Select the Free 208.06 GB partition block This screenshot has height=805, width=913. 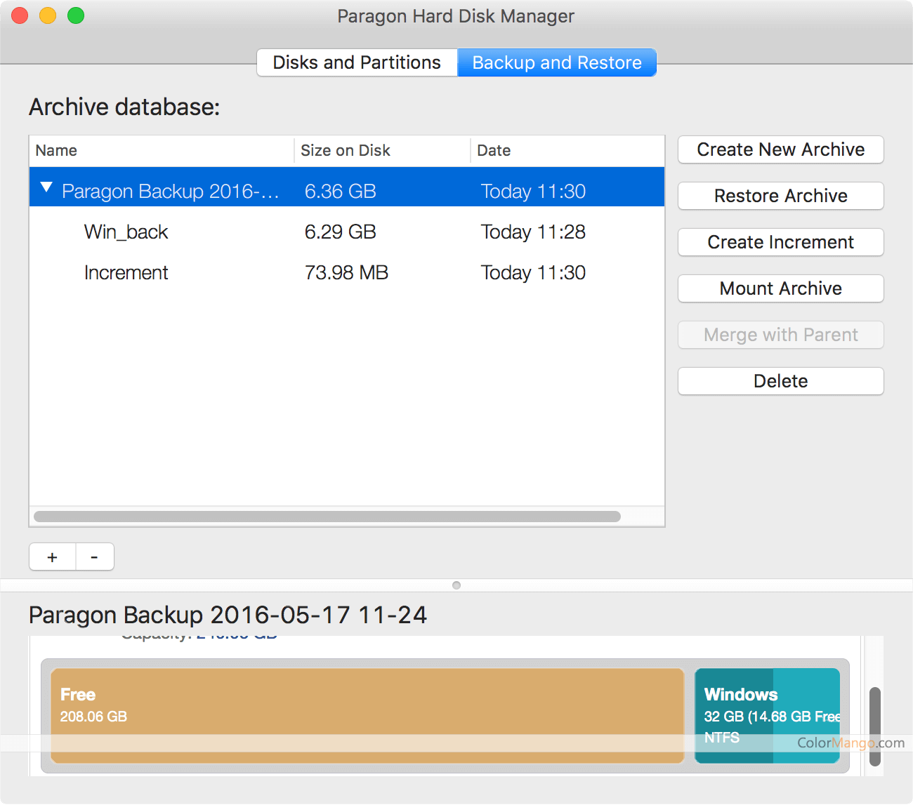click(x=367, y=715)
